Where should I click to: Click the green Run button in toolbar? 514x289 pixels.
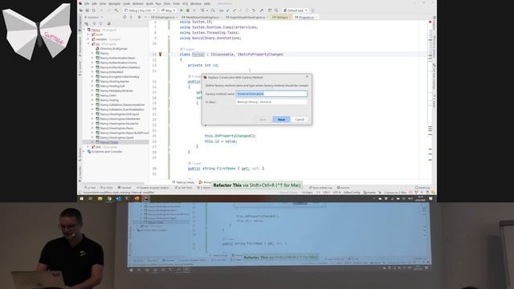[181, 10]
